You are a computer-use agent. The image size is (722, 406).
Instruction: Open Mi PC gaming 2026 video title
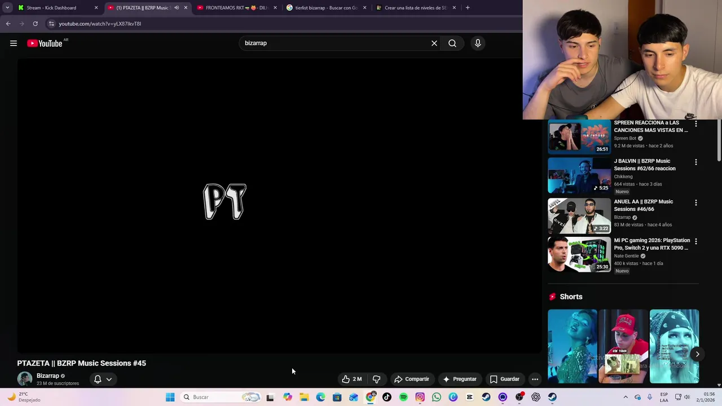click(651, 244)
